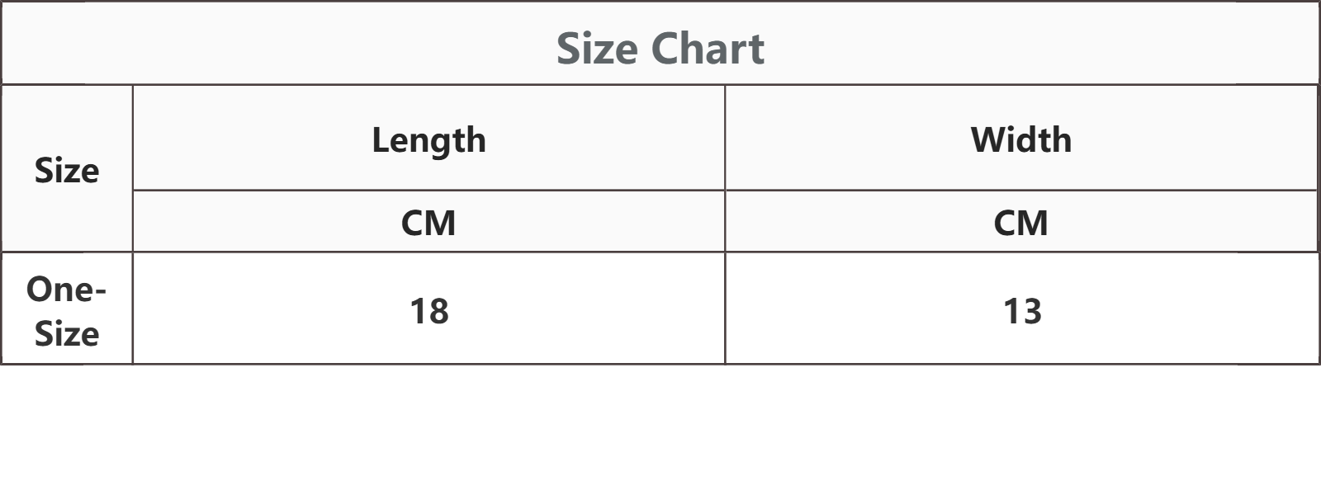Click the word "Chart" in the title
The width and height of the screenshot is (1321, 495).
[x=708, y=49]
